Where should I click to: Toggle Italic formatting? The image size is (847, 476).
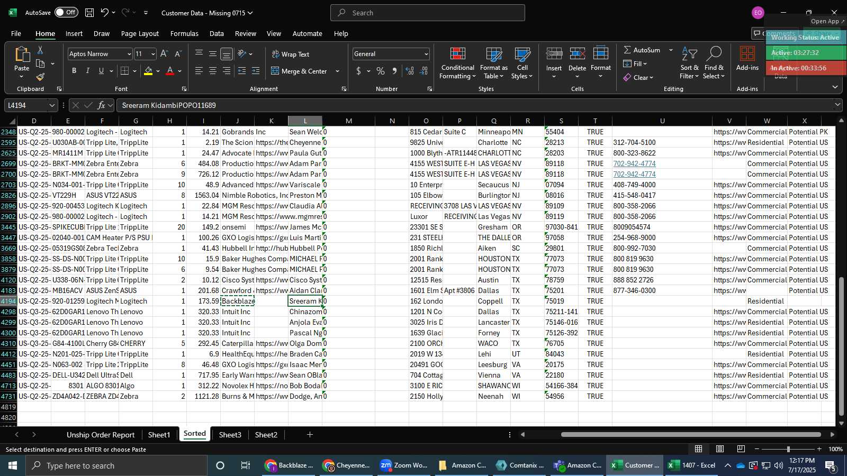(x=87, y=71)
